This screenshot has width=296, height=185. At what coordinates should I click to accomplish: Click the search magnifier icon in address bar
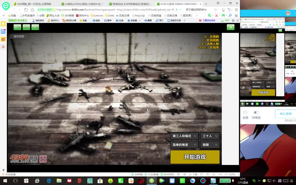216,10
